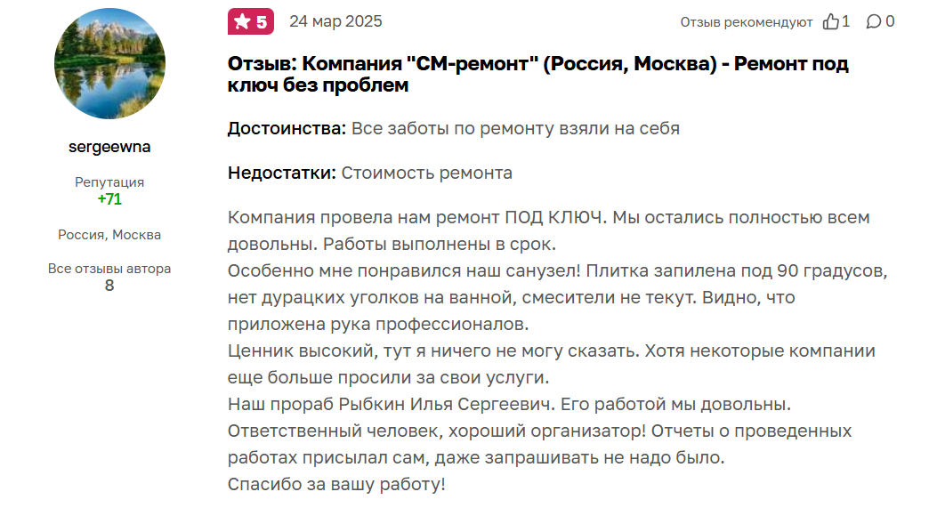Viewport: 929px width, 532px height.
Task: Click the review date 24 мар 2025
Action: click(x=335, y=21)
